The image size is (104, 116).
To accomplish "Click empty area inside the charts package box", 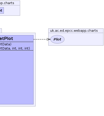I will click(83, 39).
